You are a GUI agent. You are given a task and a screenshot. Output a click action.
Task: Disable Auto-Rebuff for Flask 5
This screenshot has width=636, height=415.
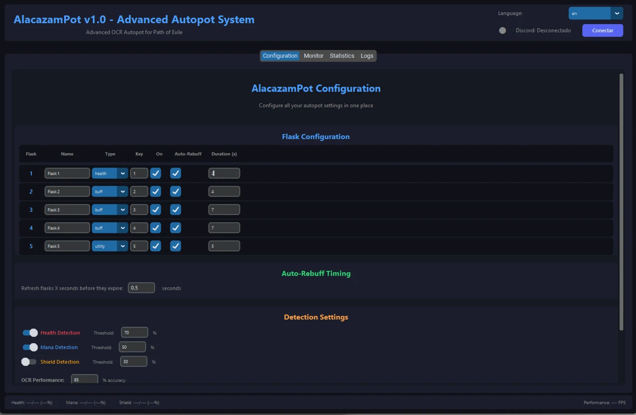[176, 246]
